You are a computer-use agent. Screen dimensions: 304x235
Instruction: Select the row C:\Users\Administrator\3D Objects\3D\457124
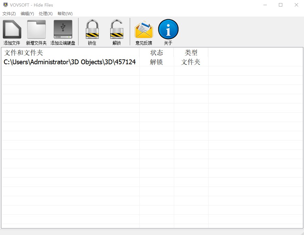(x=152, y=62)
